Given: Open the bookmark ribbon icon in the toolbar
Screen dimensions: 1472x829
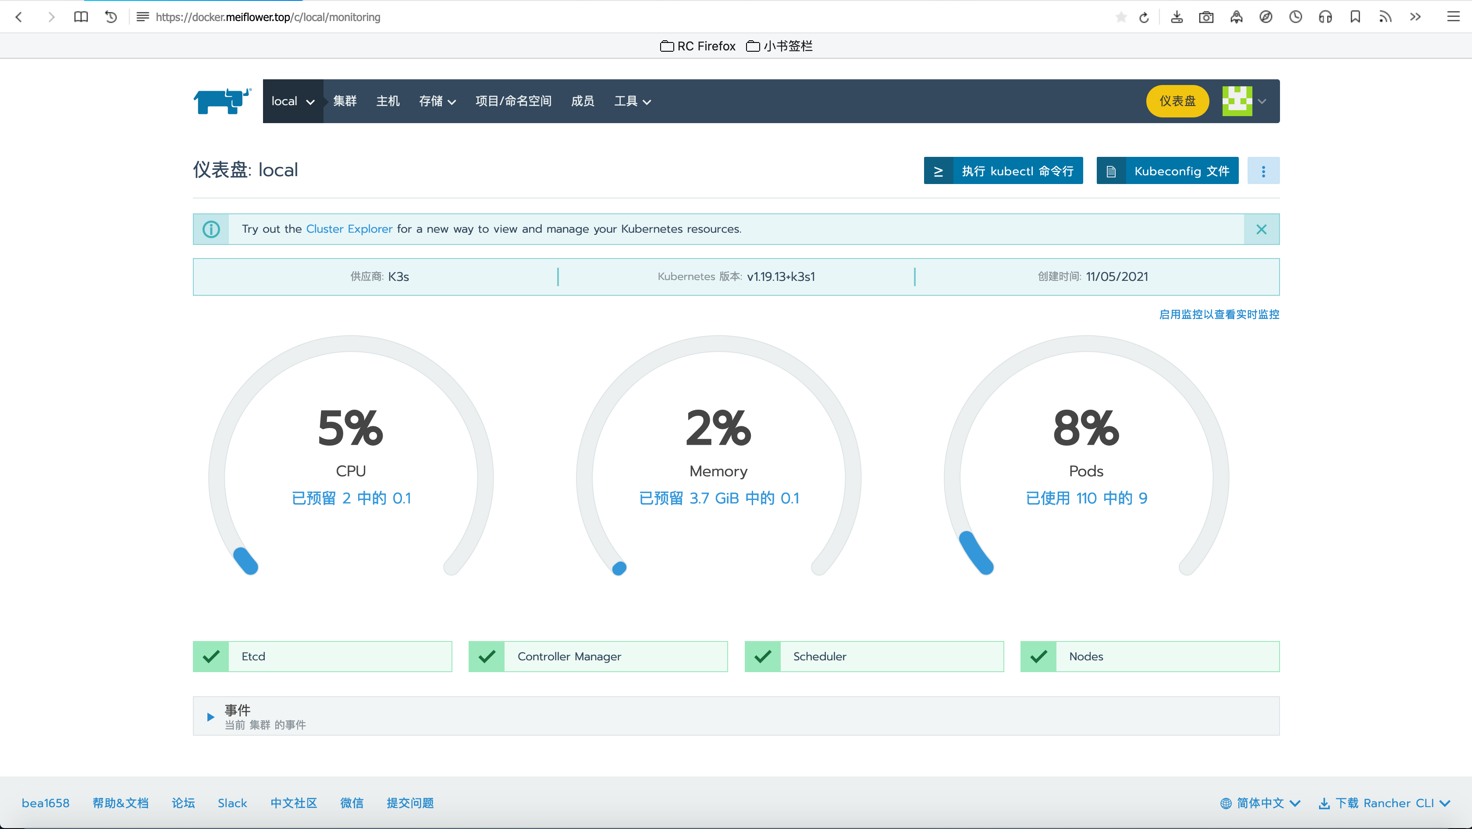Looking at the screenshot, I should click(1355, 17).
